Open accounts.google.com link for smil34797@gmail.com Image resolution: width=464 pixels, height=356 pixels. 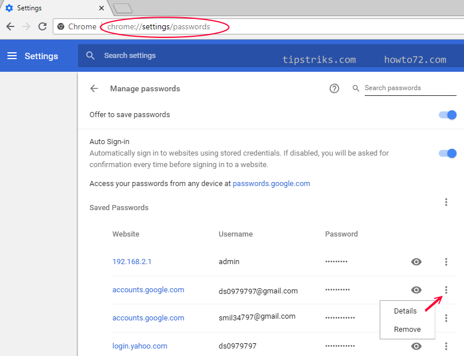pyautogui.click(x=148, y=318)
